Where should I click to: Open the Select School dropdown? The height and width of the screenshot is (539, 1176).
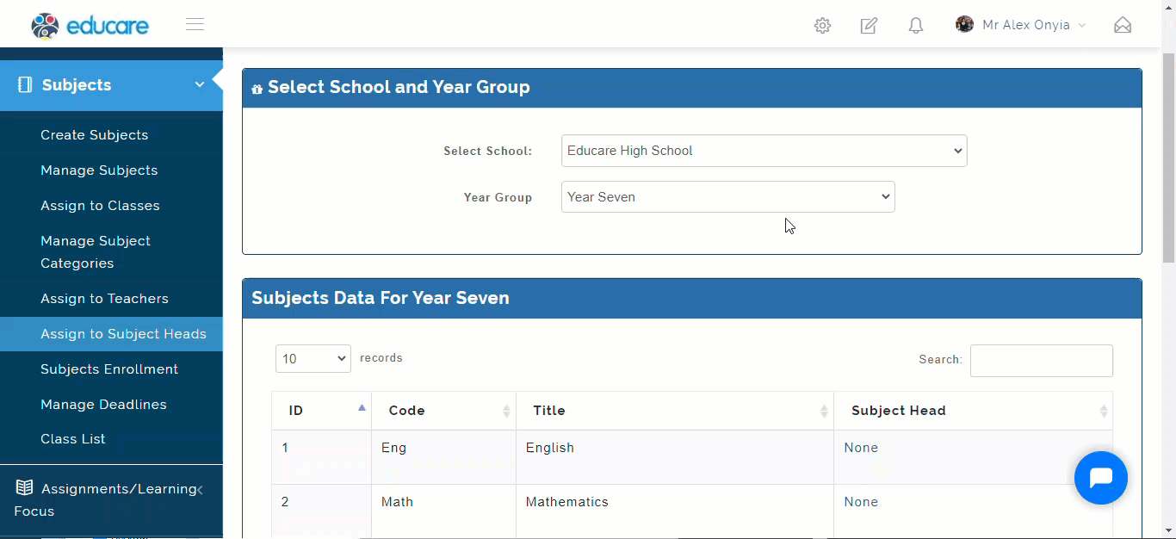(764, 151)
